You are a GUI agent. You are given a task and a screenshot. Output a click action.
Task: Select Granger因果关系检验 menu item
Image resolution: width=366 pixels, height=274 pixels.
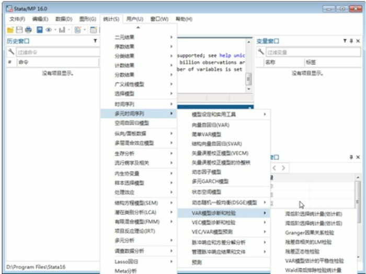314,233
